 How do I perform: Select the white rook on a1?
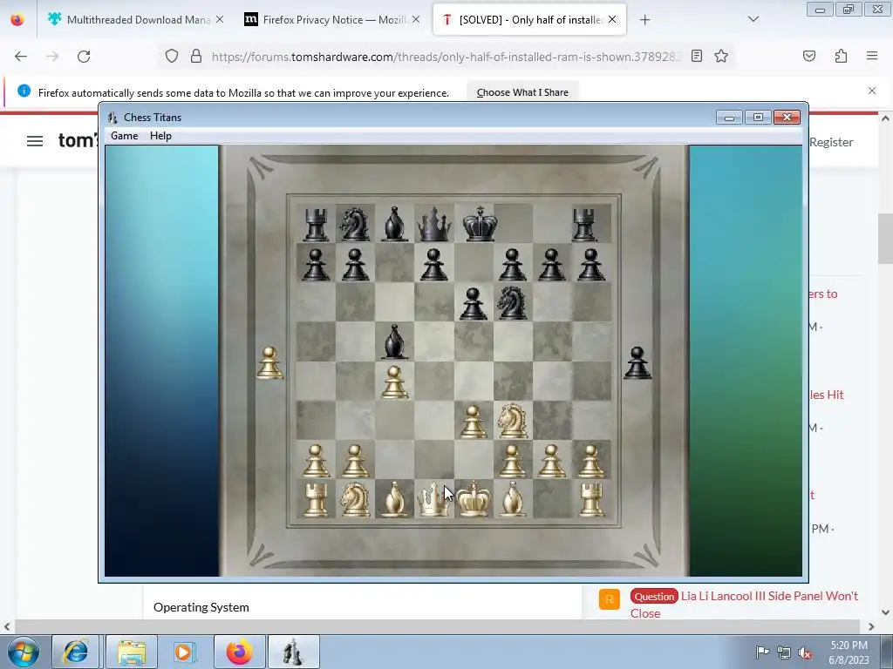pyautogui.click(x=316, y=499)
